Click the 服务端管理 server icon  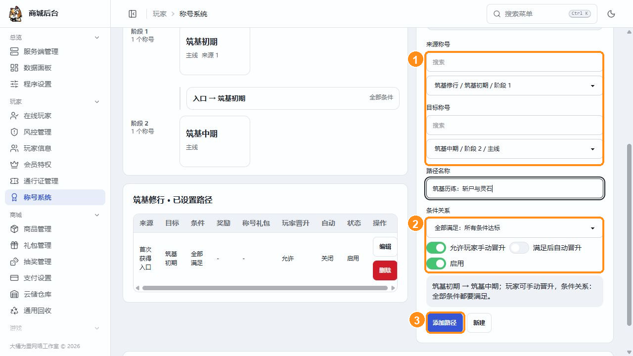pyautogui.click(x=14, y=51)
